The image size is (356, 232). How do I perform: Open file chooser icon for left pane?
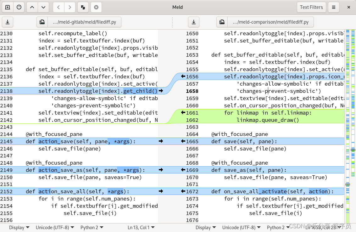pyautogui.click(x=42, y=22)
